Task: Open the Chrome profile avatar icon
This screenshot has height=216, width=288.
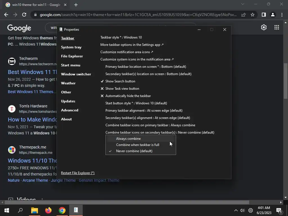Action: click(273, 15)
